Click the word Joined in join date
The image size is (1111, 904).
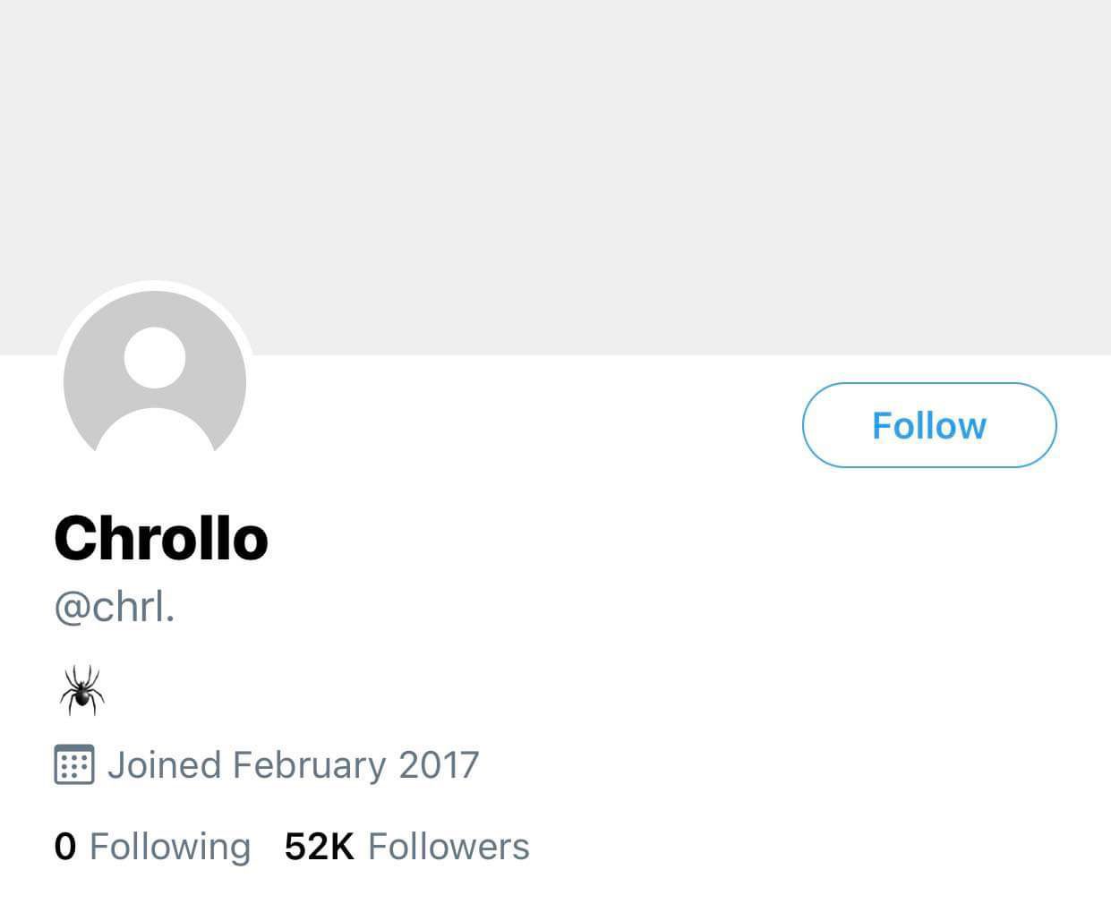coord(164,765)
